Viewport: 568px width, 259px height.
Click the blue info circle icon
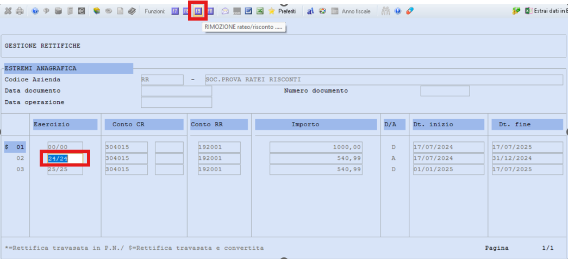click(x=398, y=11)
